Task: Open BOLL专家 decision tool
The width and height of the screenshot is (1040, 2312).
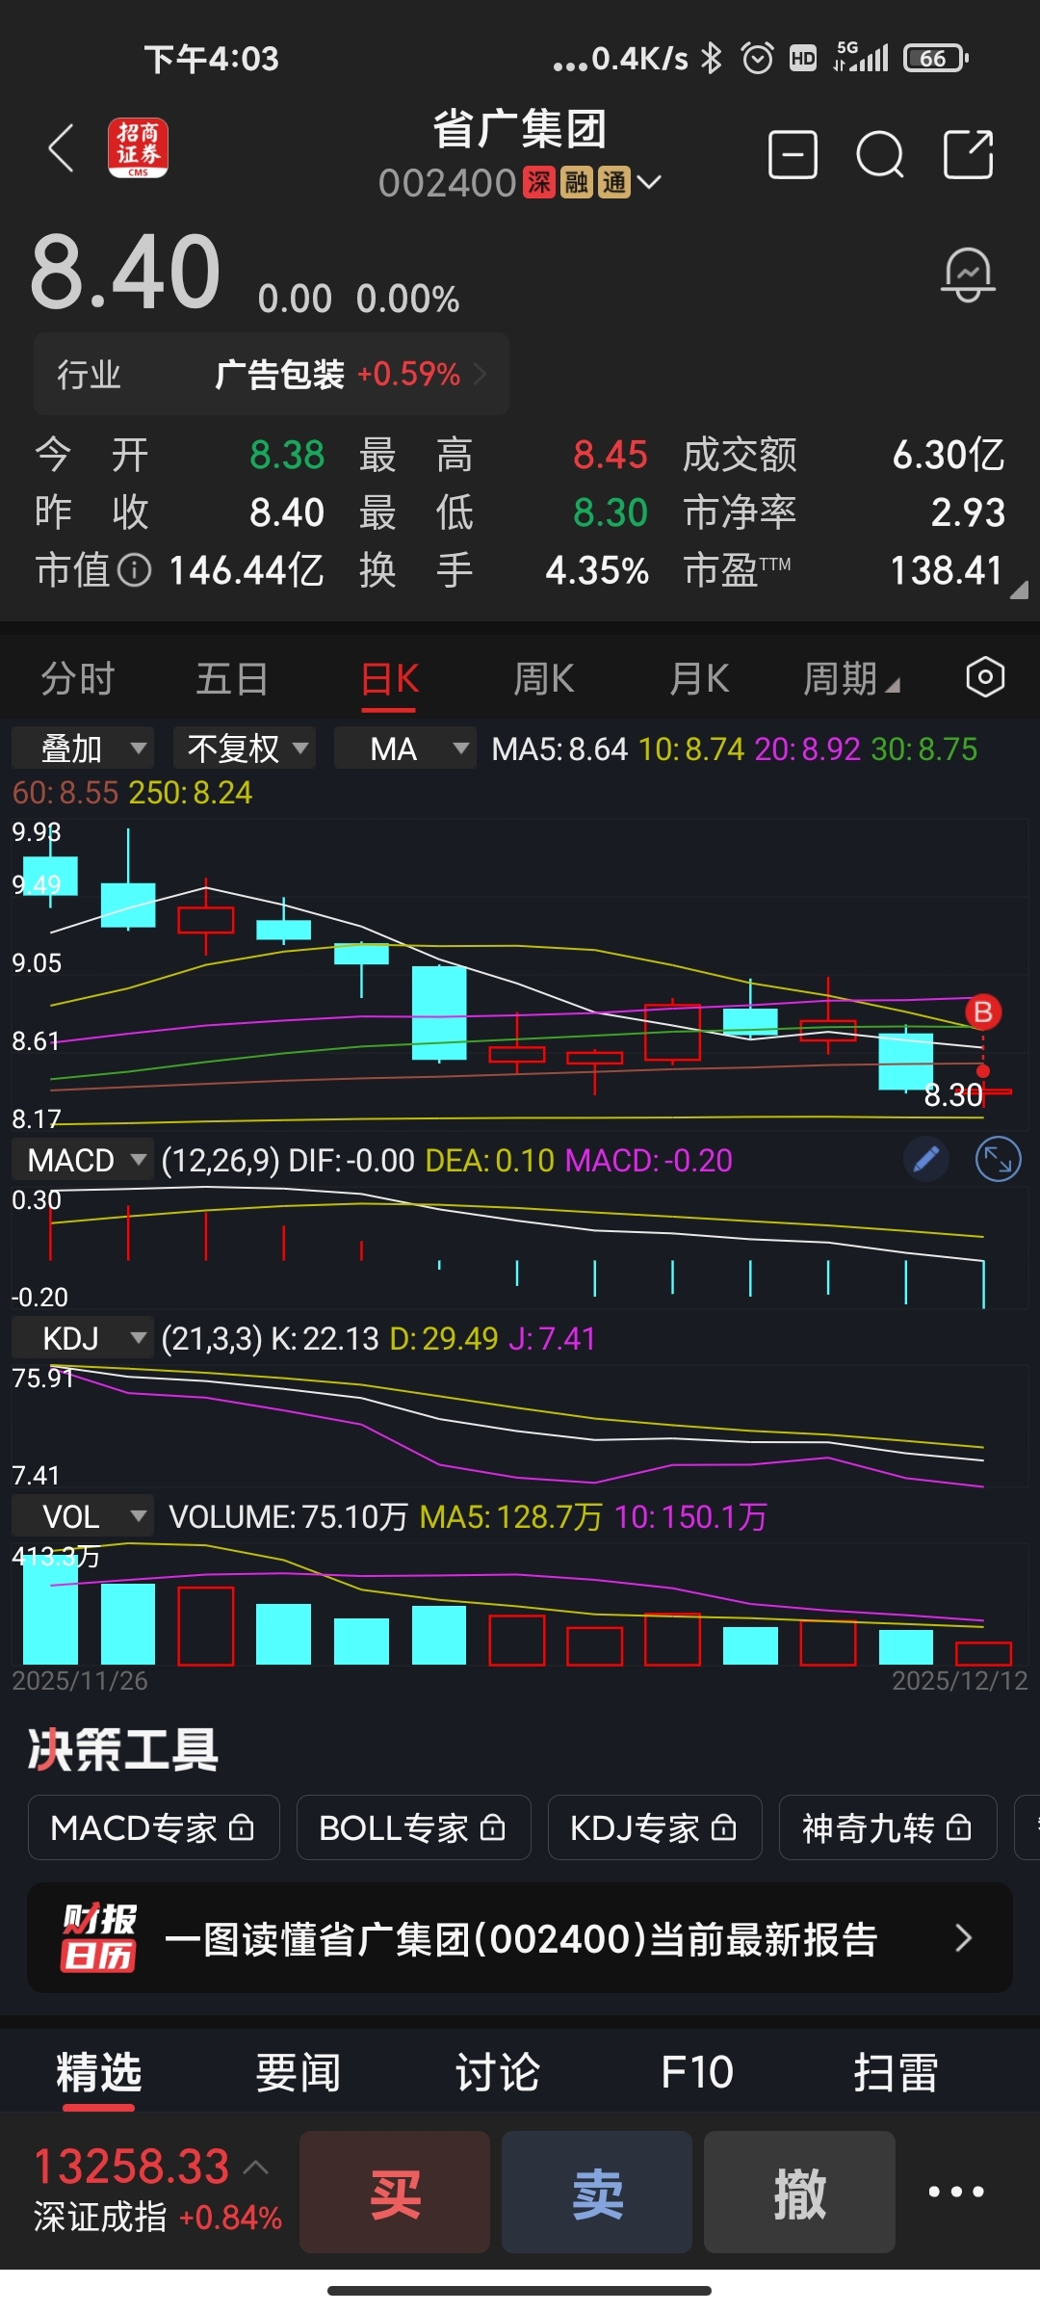Action: pos(414,1827)
